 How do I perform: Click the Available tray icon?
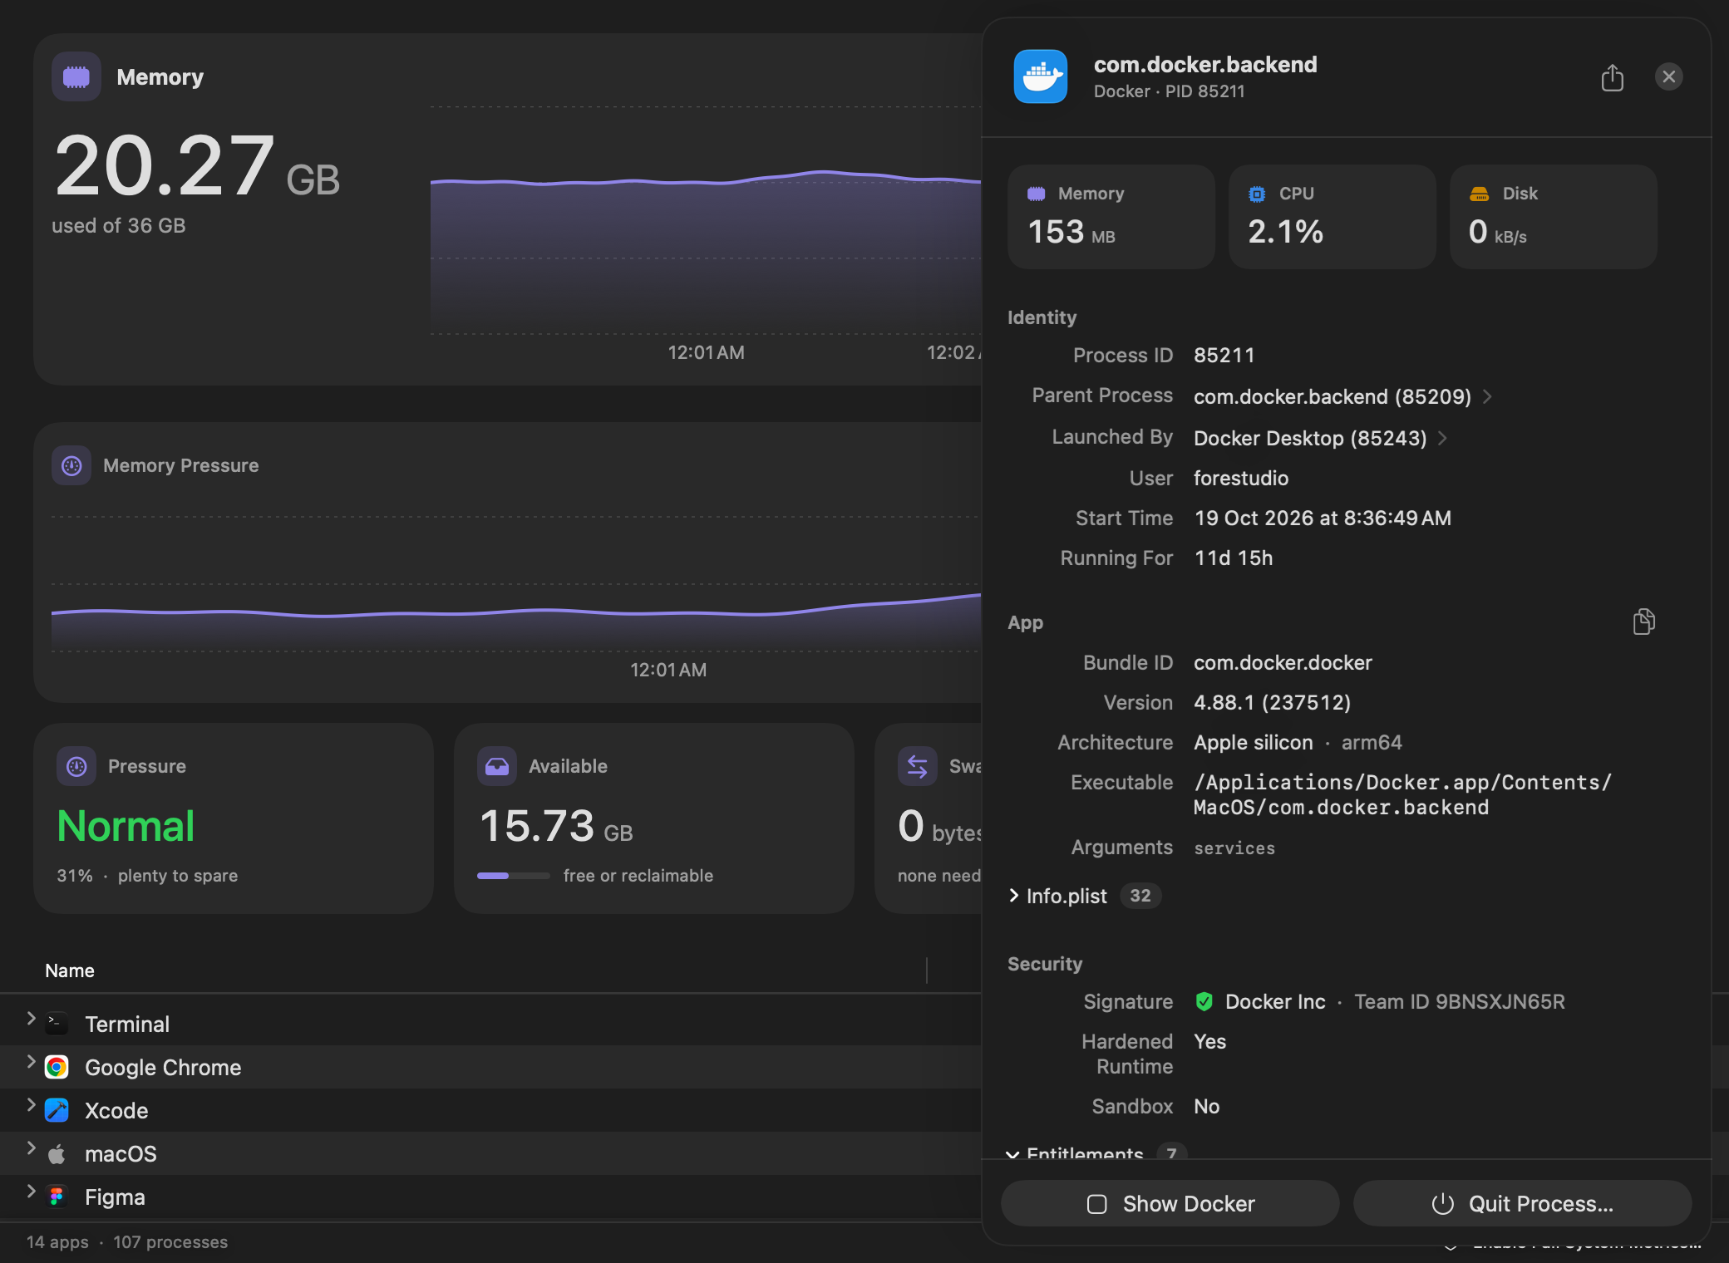[497, 766]
